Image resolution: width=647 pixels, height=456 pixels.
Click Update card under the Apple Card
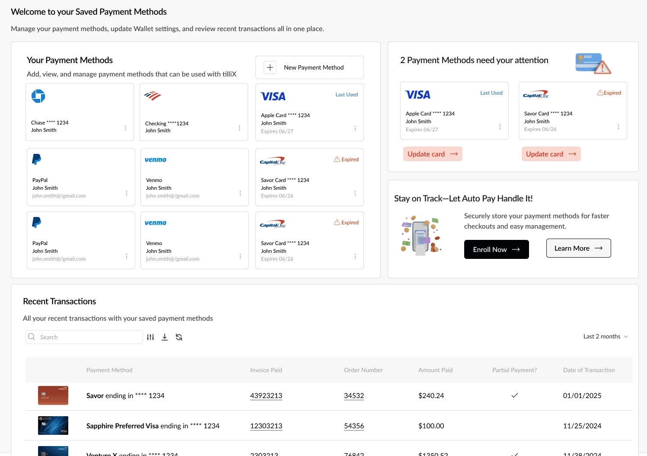(x=433, y=154)
